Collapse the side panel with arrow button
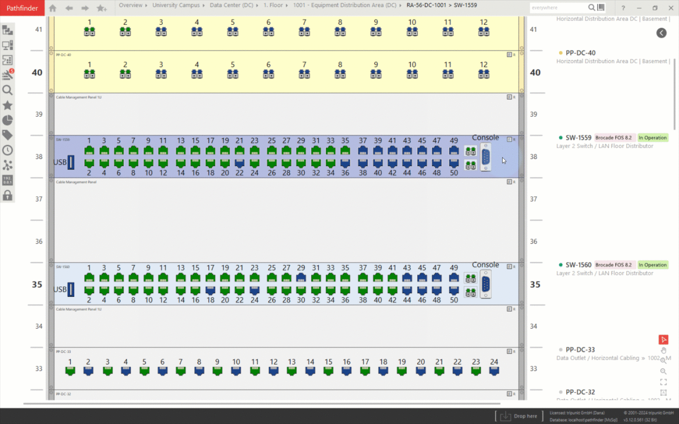The image size is (679, 424). [x=661, y=33]
